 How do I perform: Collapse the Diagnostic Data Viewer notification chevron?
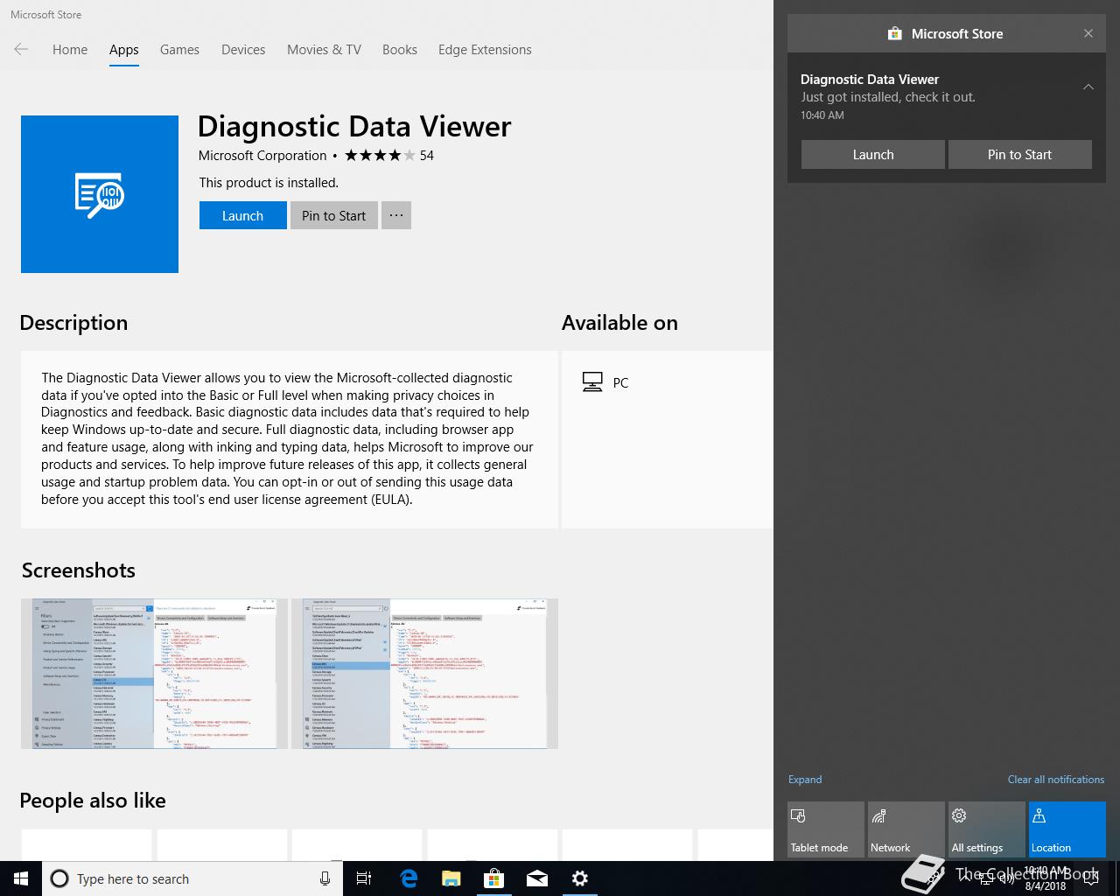[1088, 87]
